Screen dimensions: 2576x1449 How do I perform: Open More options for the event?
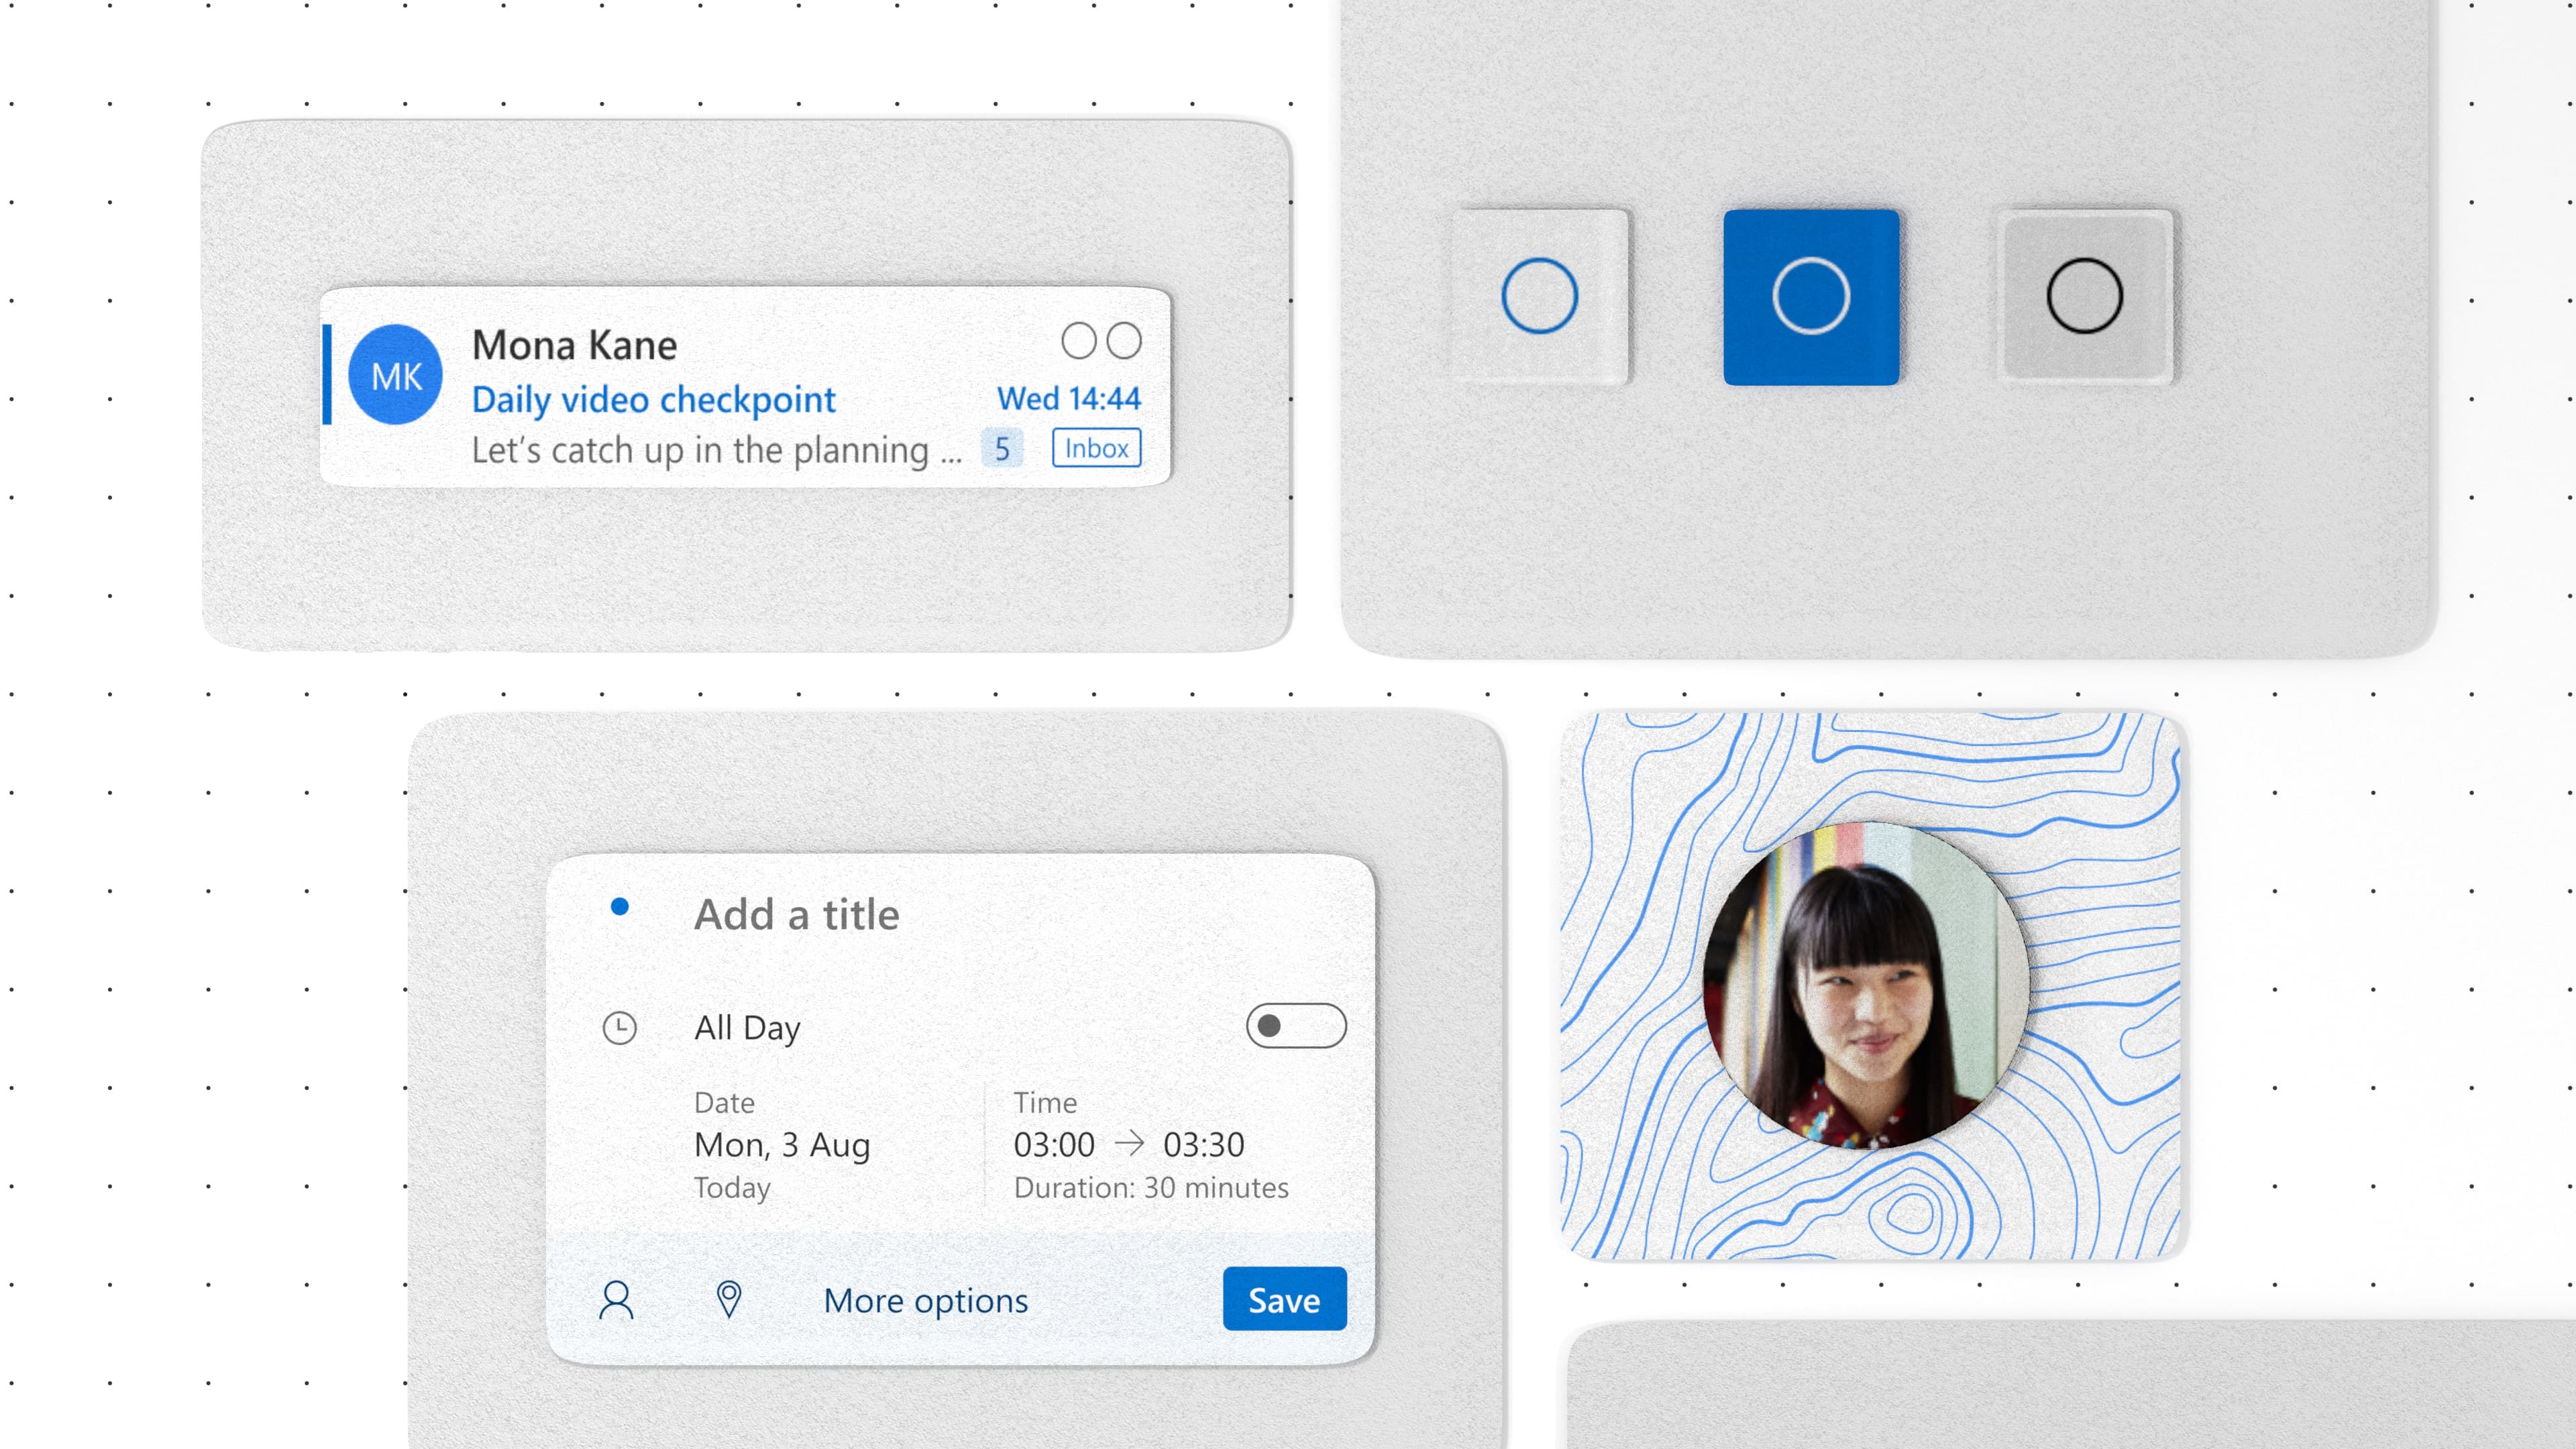[926, 1301]
